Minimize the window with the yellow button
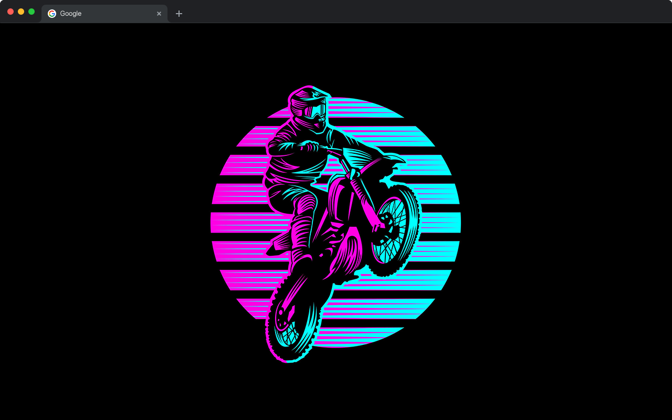Image resolution: width=672 pixels, height=420 pixels. tap(21, 12)
